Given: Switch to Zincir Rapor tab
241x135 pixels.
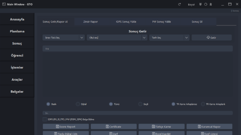Looking at the screenshot, I should pyautogui.click(x=91, y=21).
